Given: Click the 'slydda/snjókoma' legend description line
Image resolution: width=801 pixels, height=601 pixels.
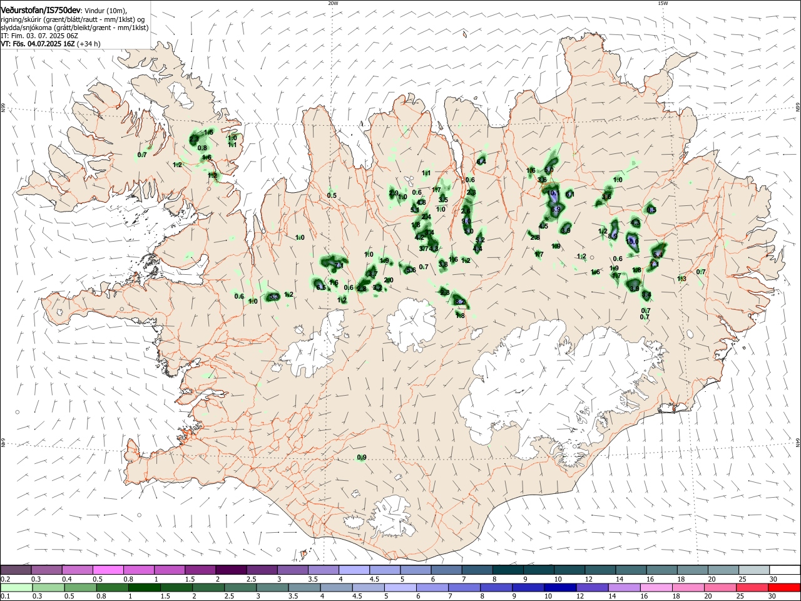Looking at the screenshot, I should point(74,28).
